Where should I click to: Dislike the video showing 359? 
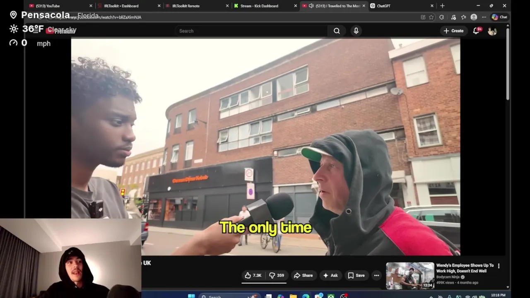tap(277, 275)
